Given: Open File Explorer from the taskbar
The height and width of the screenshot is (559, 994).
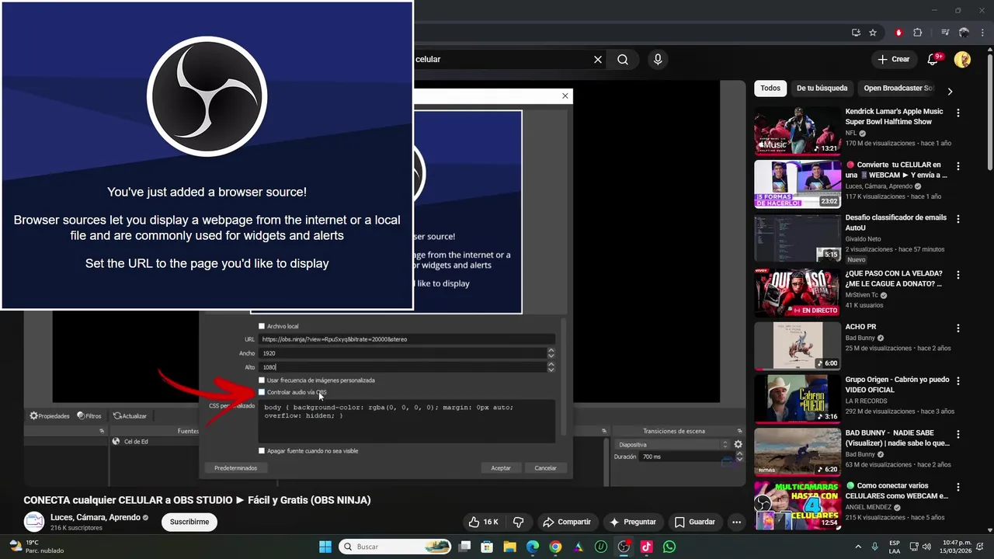Looking at the screenshot, I should 509,547.
